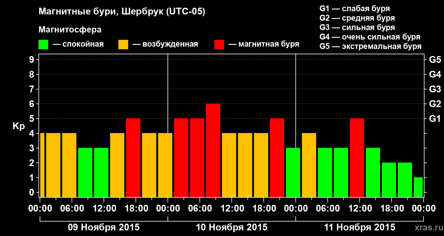Select the only yellow bar on 11 November
The width and height of the screenshot is (444, 236).
point(309,165)
